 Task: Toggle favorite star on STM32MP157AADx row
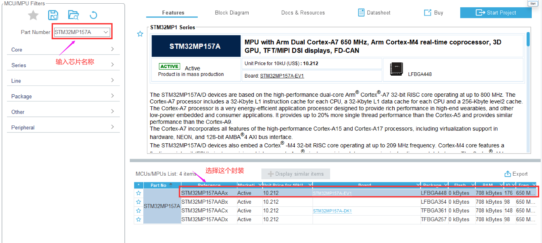click(138, 220)
